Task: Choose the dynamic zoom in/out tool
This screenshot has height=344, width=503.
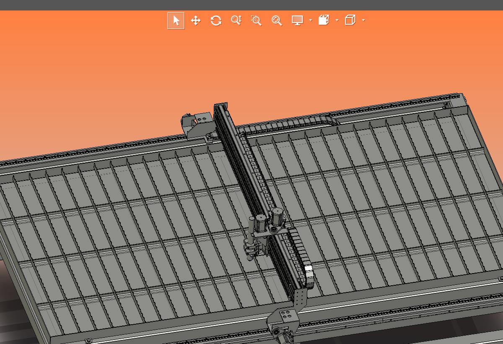Action: click(x=236, y=21)
